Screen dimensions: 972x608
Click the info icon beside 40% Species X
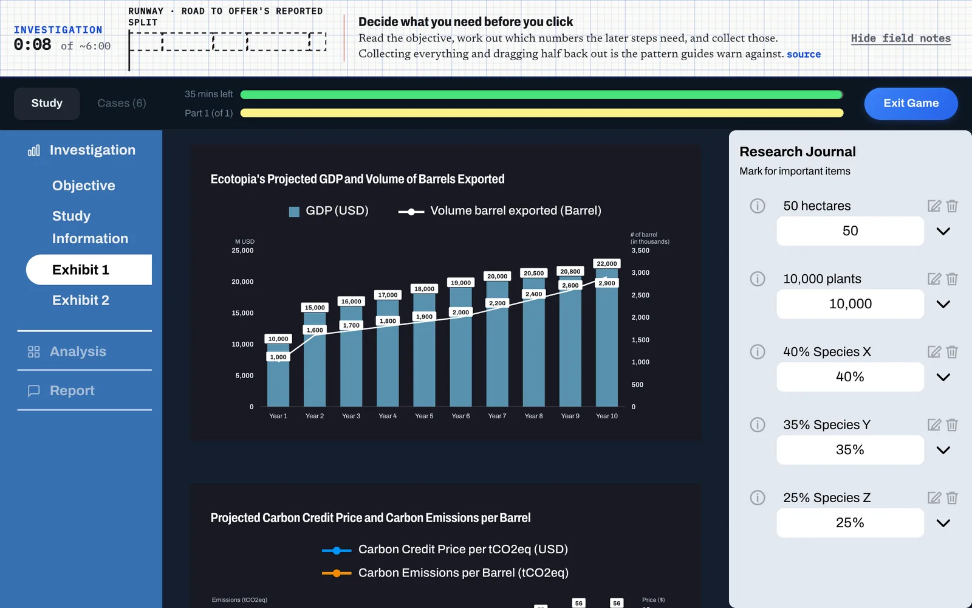(757, 351)
